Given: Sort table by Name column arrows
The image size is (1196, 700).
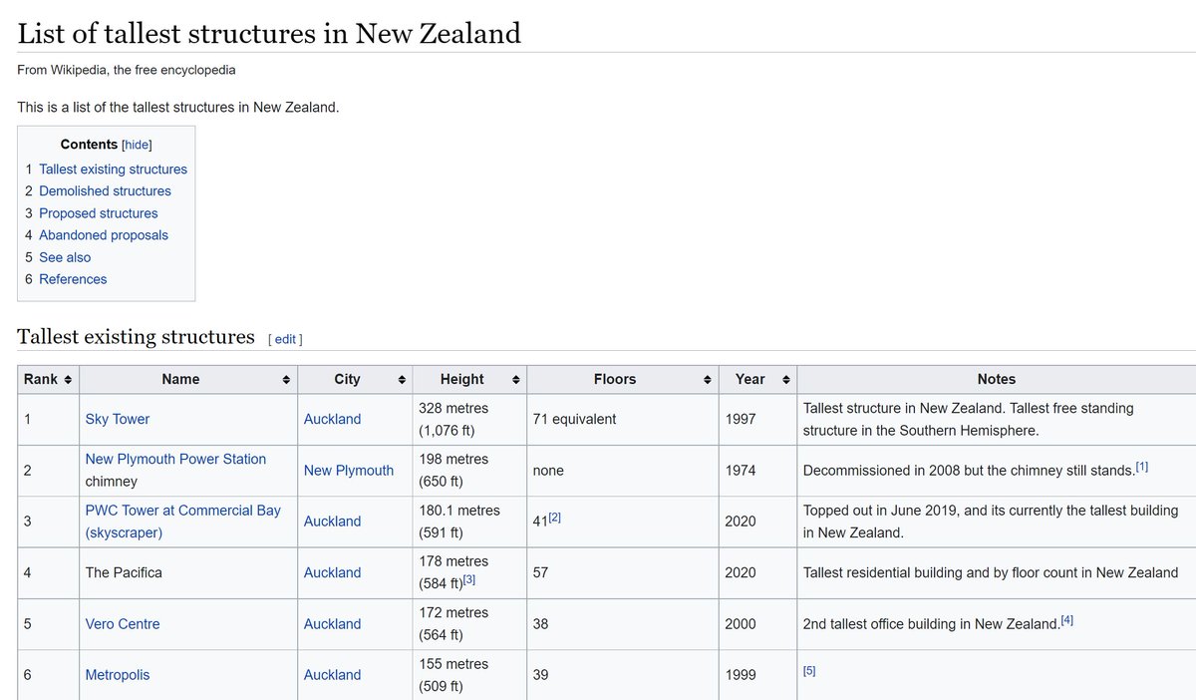Looking at the screenshot, I should (x=286, y=380).
